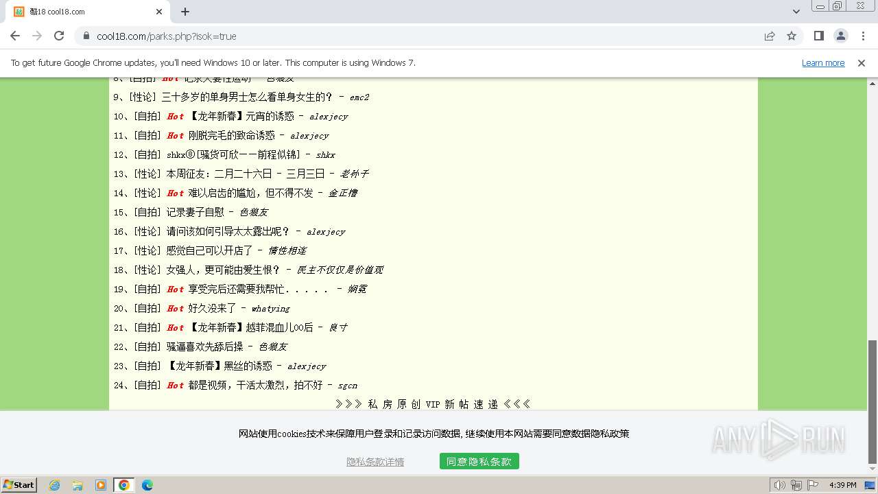878x494 pixels.
Task: Open post 12 titled shkx
Action: click(234, 154)
